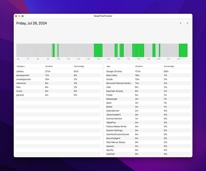
Task: Select the uncategorized category row
Action: click(58, 79)
